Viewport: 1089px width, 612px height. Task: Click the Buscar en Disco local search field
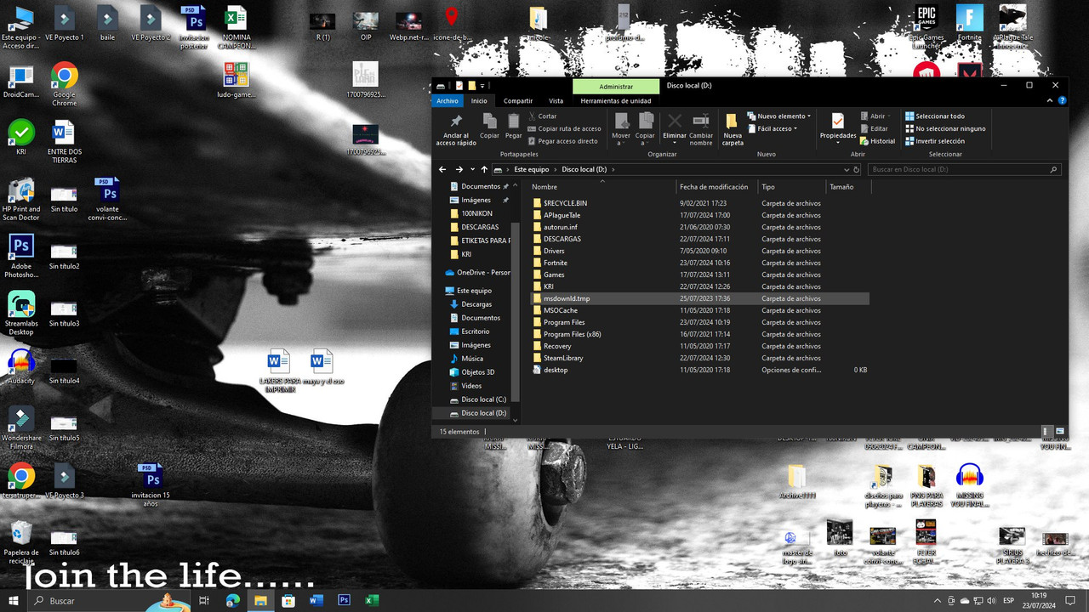[965, 169]
